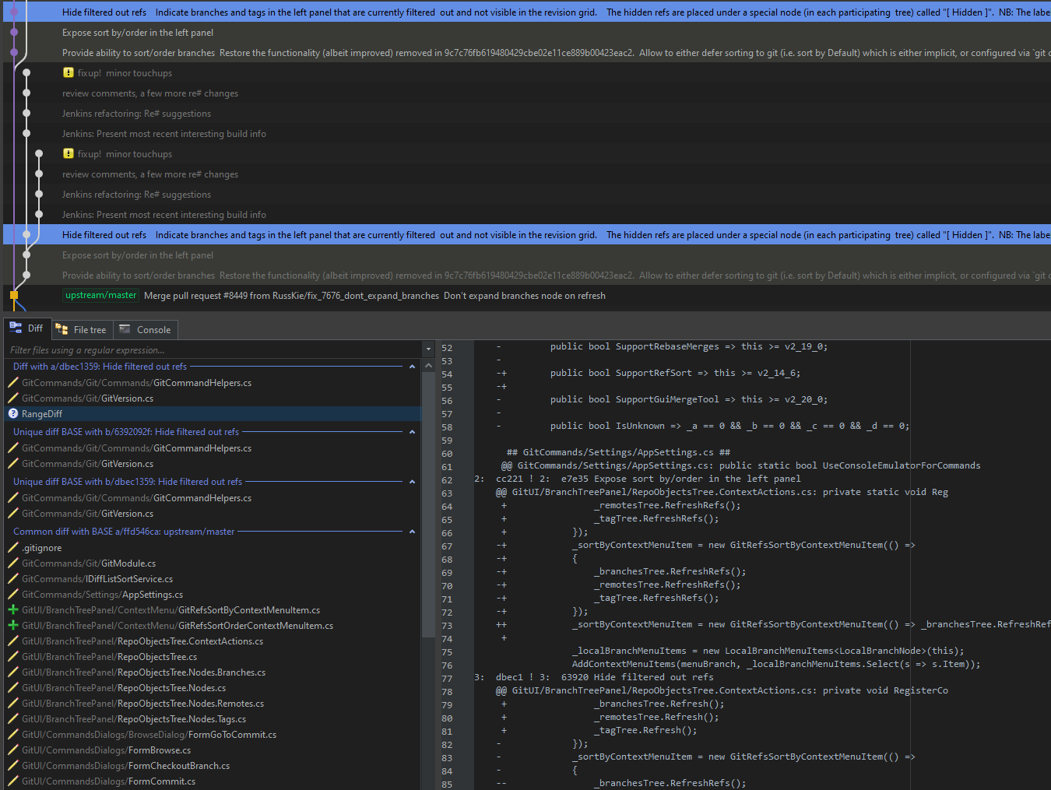The image size is (1051, 790).
Task: Switch to the Console tab
Action: (x=145, y=328)
